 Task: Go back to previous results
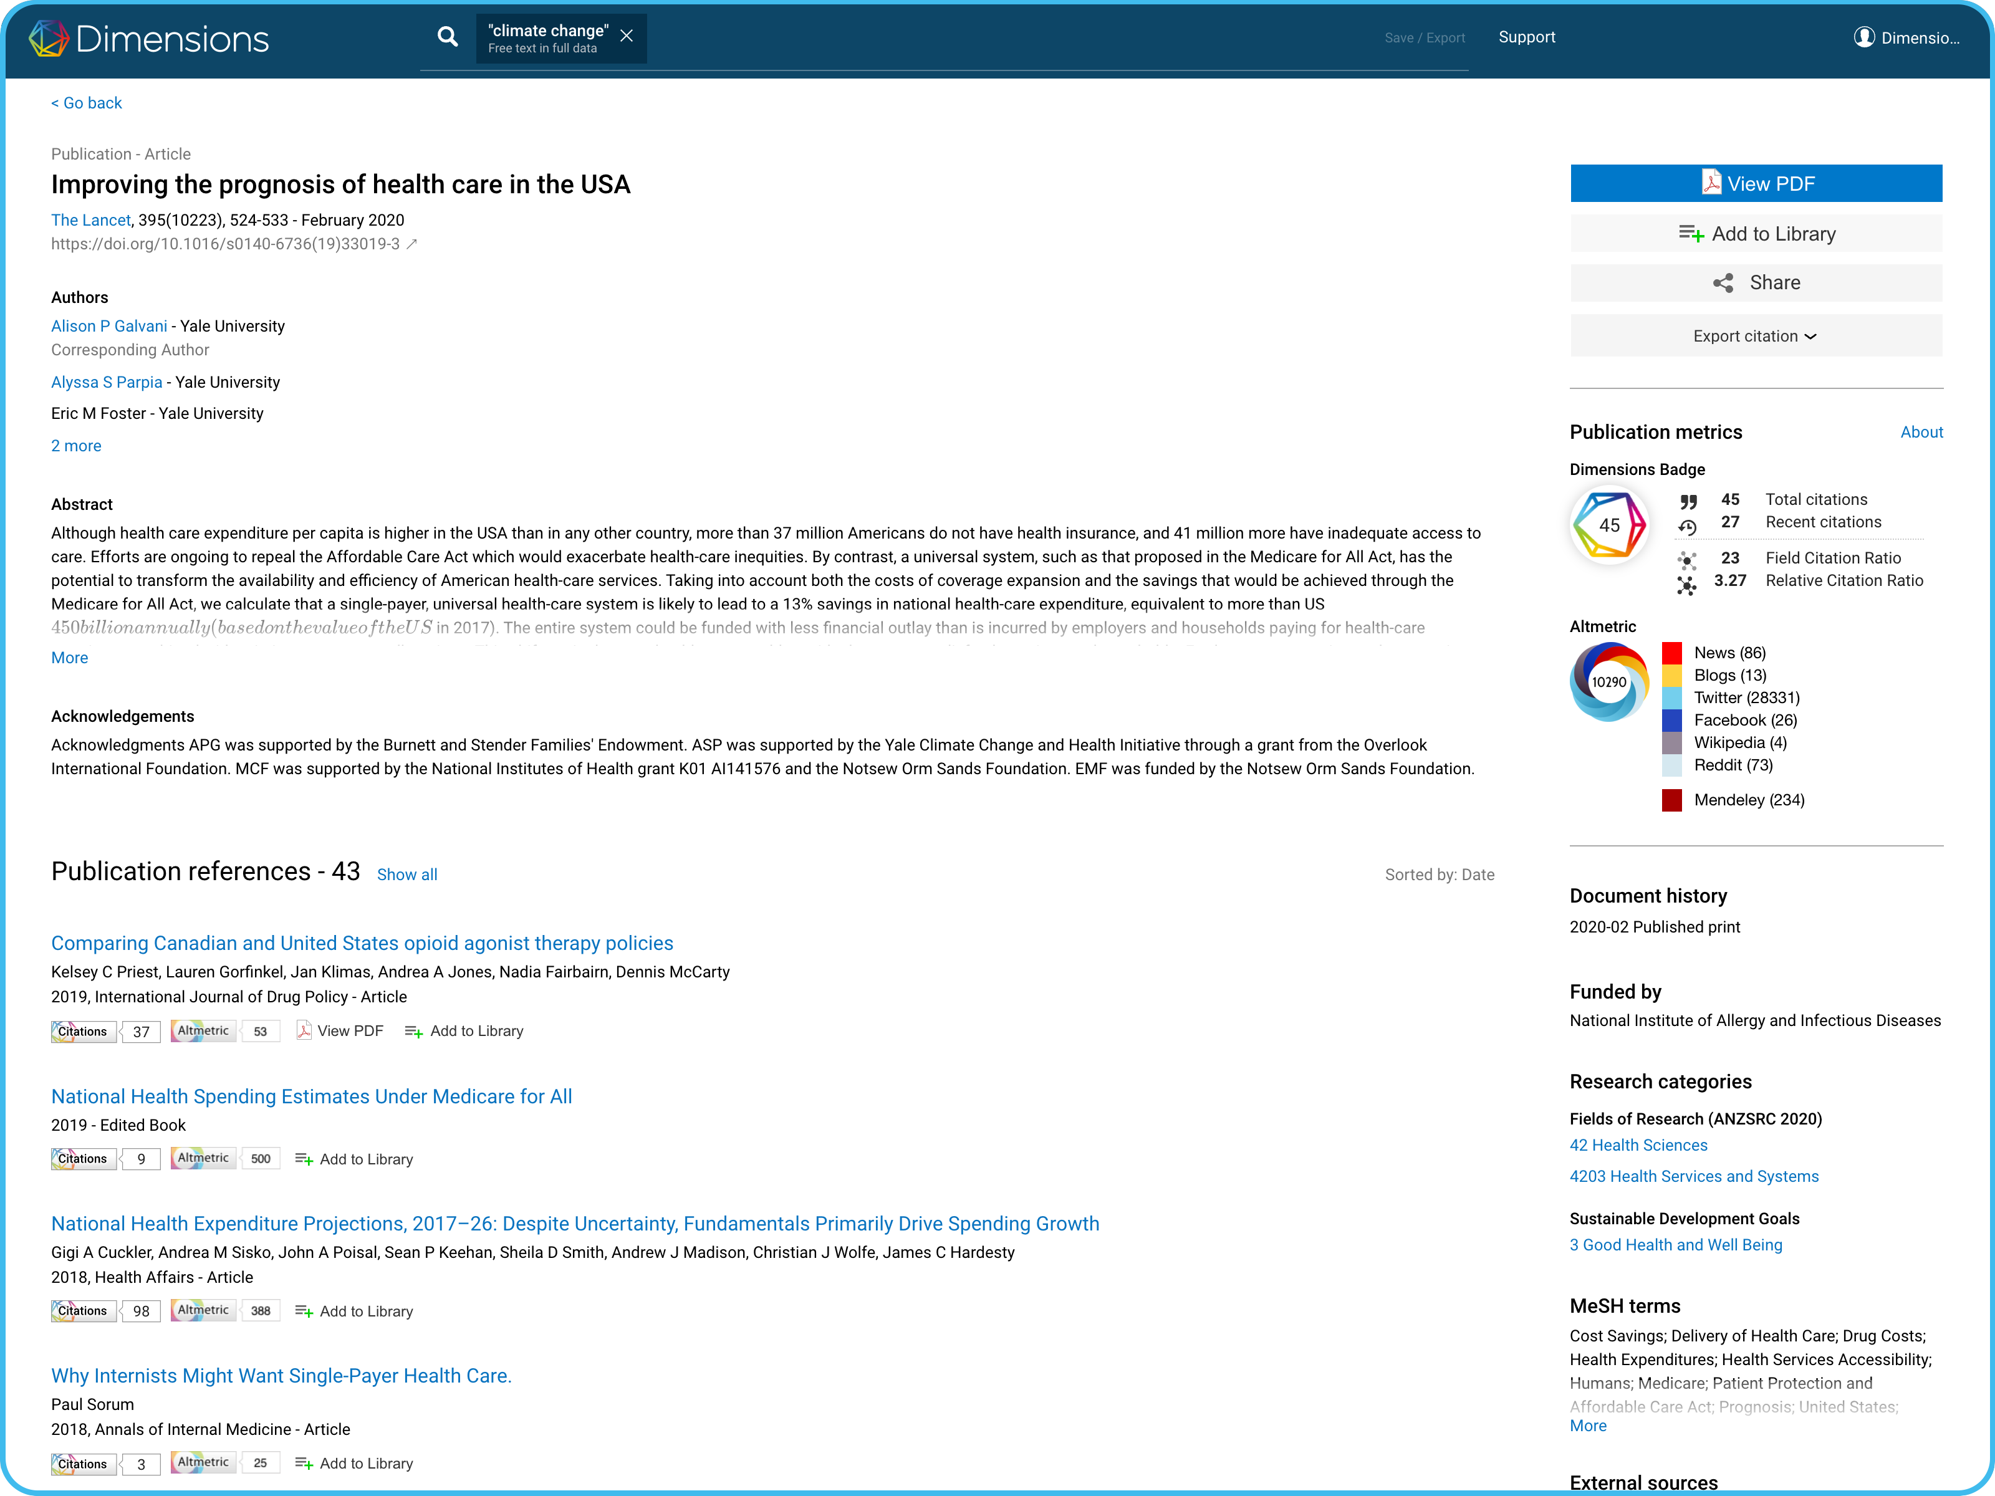(x=87, y=103)
